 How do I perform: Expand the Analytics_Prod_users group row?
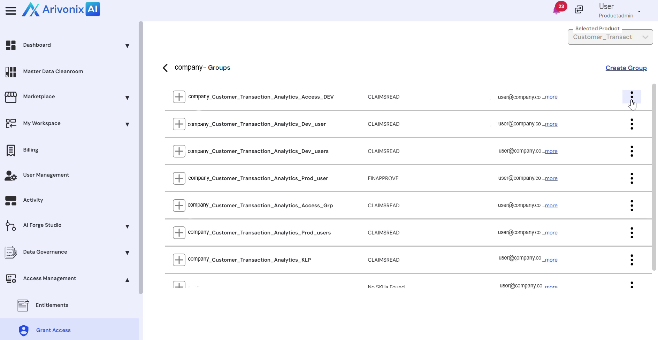point(179,233)
